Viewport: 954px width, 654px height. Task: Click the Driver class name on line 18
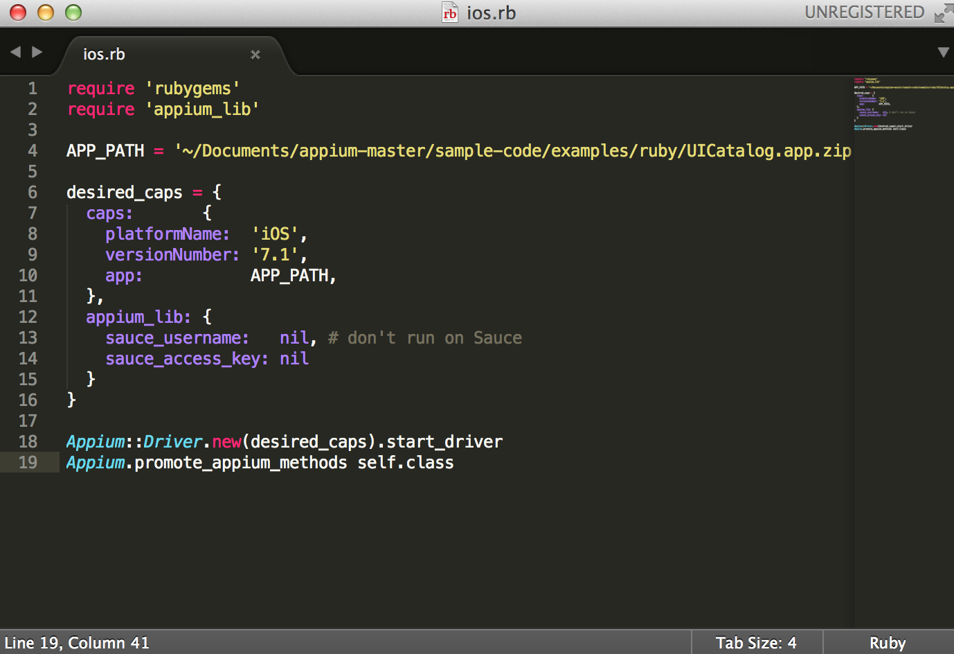tap(173, 442)
